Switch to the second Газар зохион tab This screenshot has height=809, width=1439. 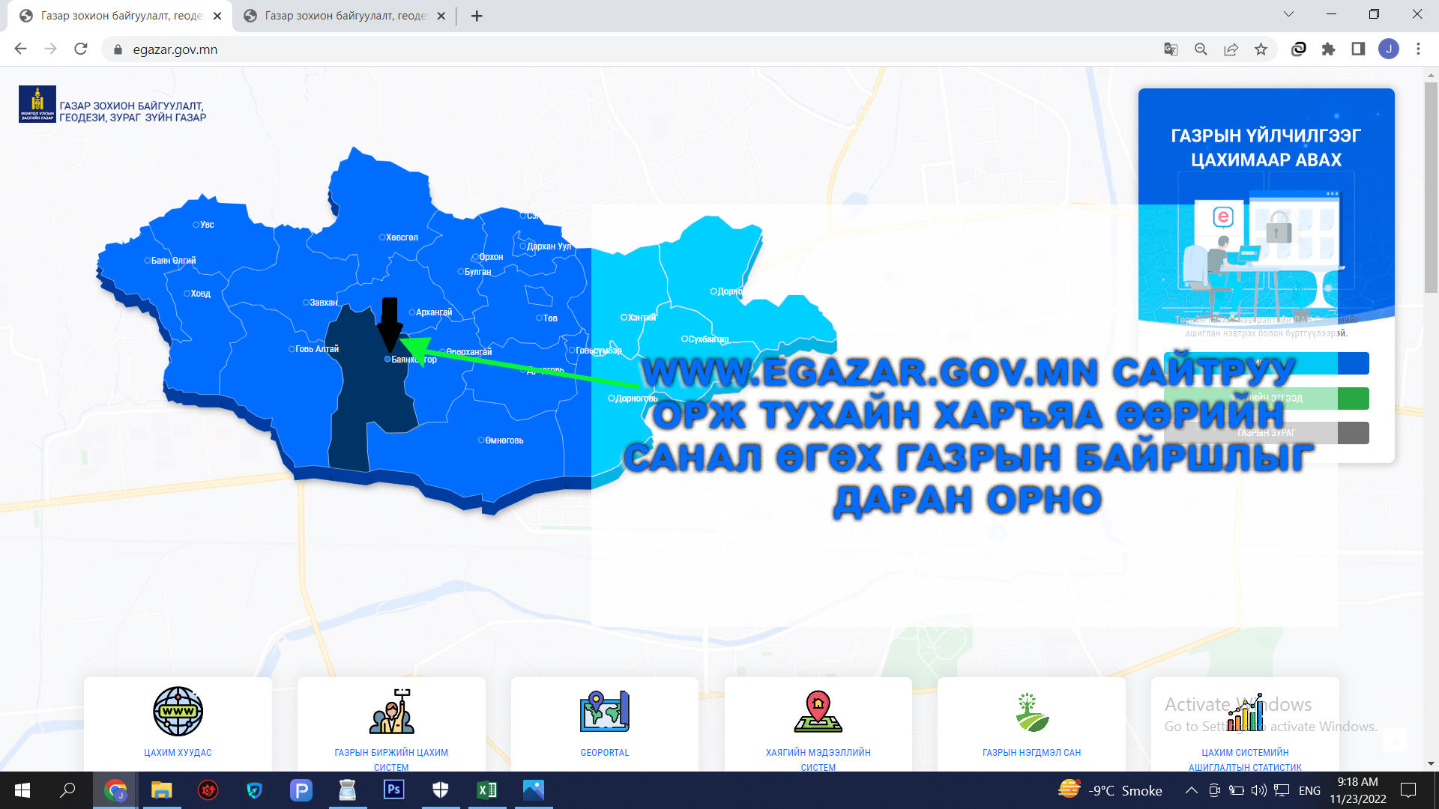point(345,16)
